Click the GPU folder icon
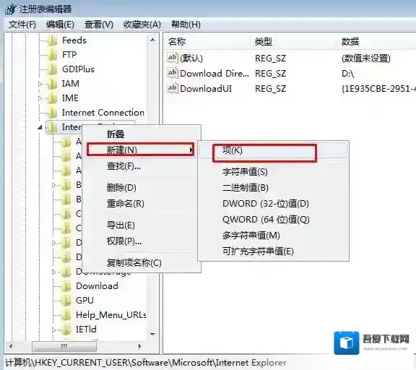Image resolution: width=416 pixels, height=370 pixels. [x=66, y=301]
